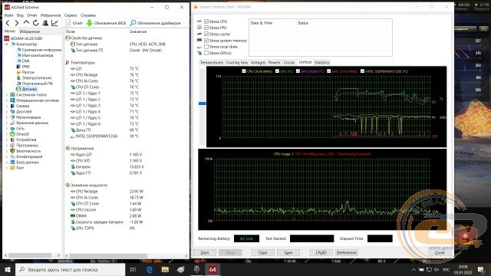Open the user icon in the AIDA64 toolbar
The image size is (491, 276).
pos(45,23)
